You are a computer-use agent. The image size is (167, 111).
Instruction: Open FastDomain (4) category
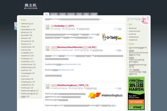28,47
